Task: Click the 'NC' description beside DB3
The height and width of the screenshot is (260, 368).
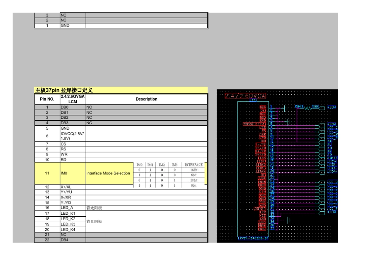Action: 147,123
